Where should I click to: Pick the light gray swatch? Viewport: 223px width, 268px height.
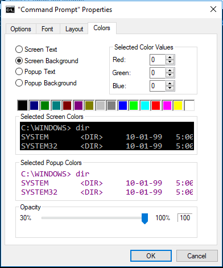(x=101, y=105)
